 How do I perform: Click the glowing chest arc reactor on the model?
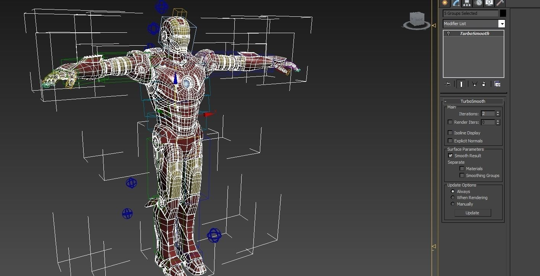(187, 83)
